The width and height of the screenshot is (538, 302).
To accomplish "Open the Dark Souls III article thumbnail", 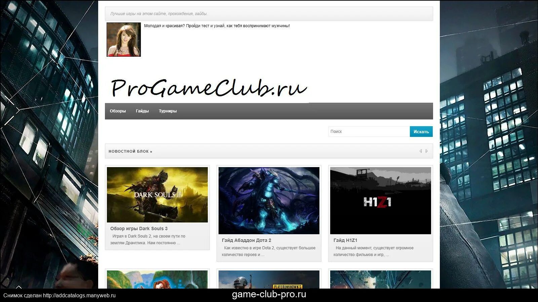I will (157, 195).
